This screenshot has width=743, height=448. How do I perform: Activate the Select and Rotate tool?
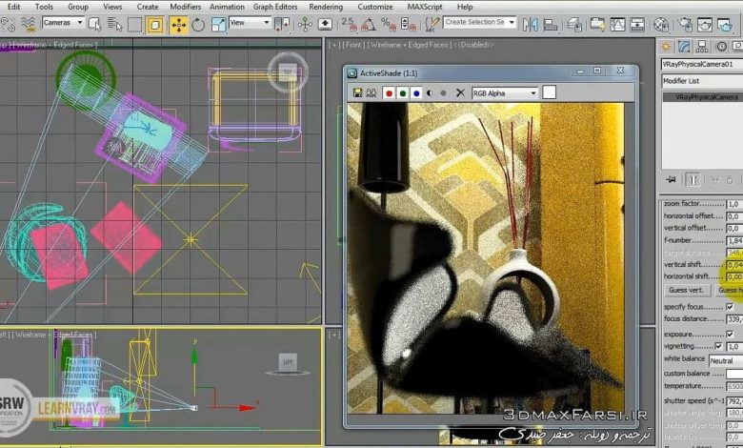click(198, 24)
